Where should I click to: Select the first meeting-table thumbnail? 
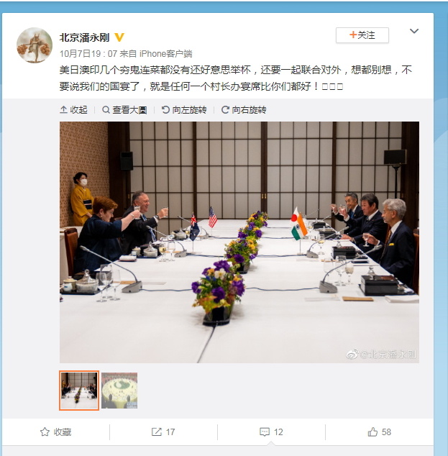[79, 391]
